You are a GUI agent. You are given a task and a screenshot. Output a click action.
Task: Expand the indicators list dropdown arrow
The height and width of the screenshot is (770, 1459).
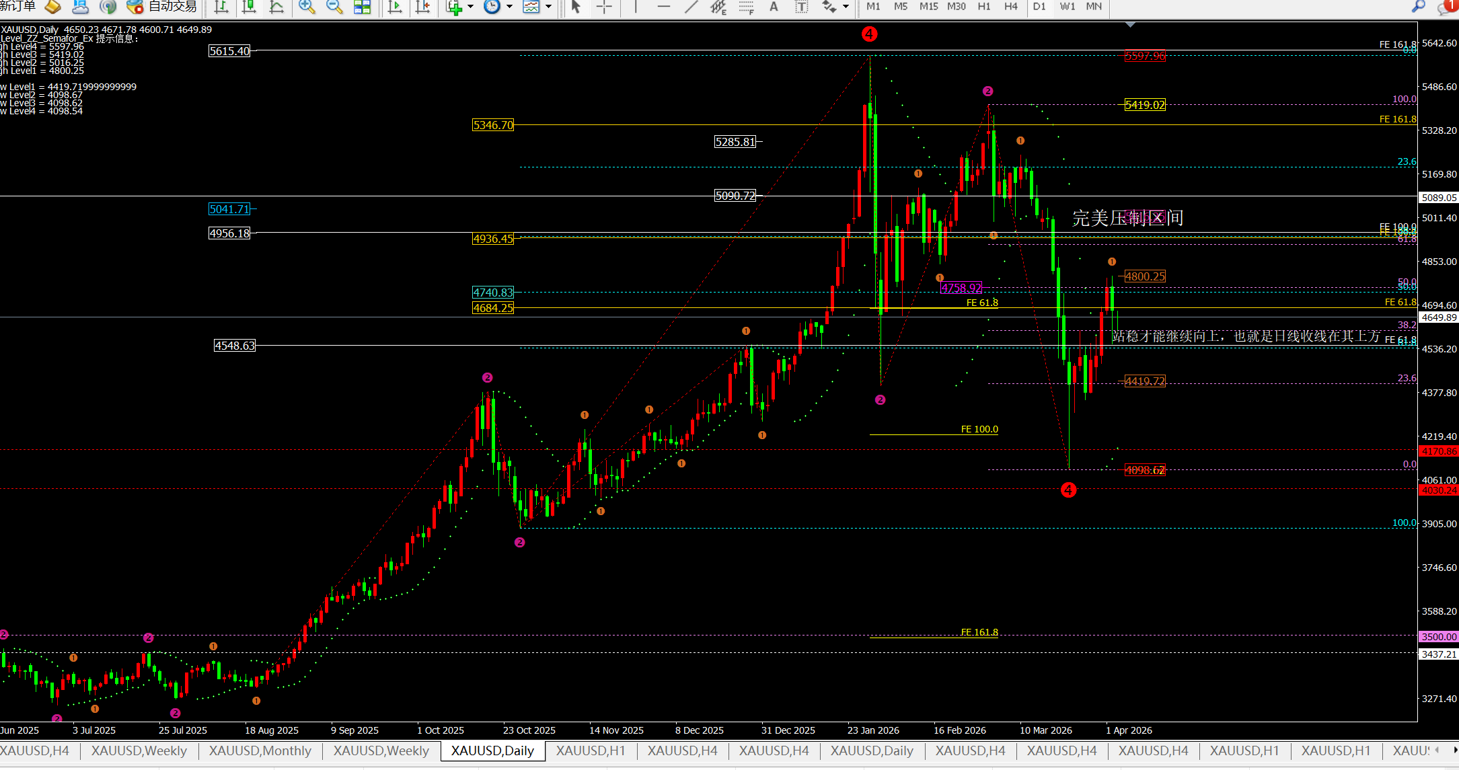point(470,7)
